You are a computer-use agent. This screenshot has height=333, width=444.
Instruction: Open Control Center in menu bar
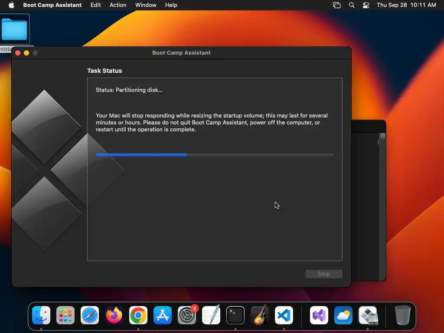tap(366, 5)
